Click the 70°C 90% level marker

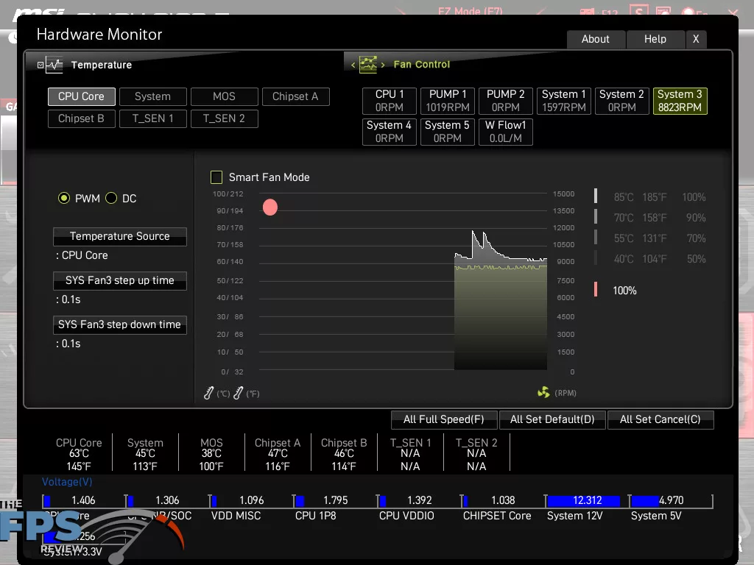596,217
